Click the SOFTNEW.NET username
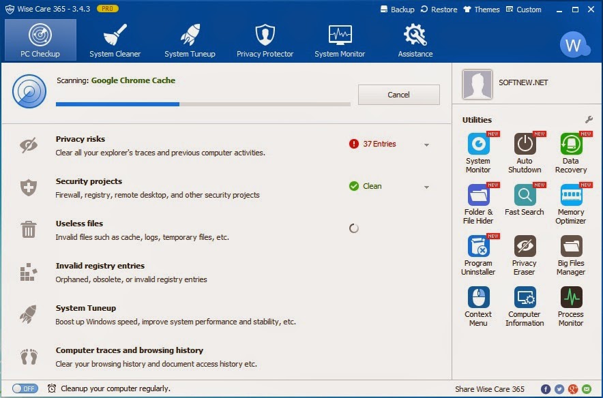 pyautogui.click(x=523, y=82)
